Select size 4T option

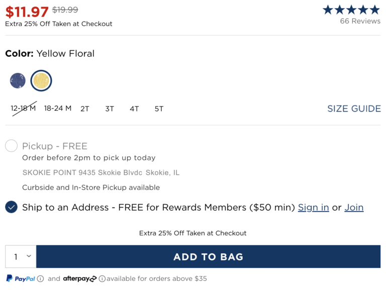134,109
